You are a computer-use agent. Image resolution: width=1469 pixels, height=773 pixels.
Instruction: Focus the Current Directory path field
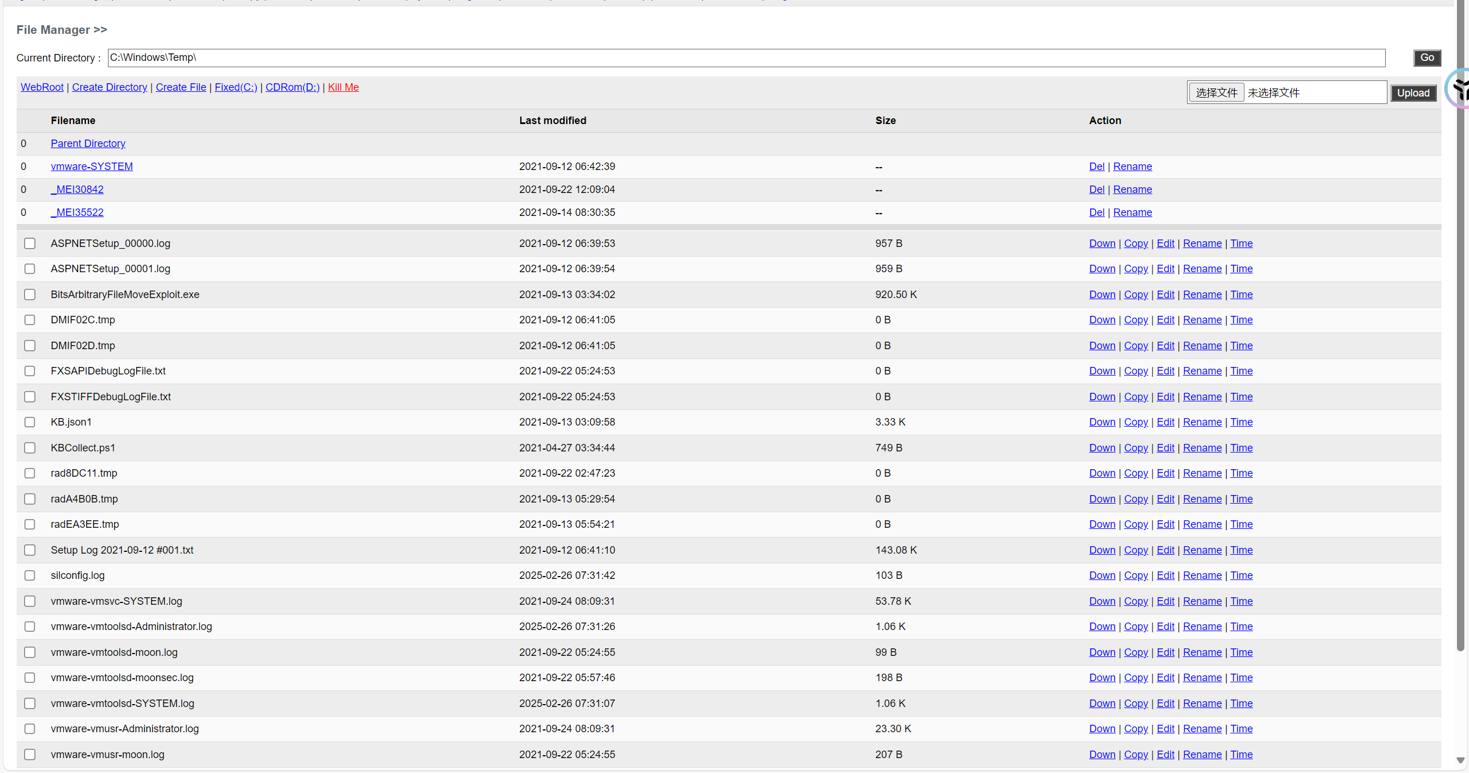pyautogui.click(x=745, y=57)
